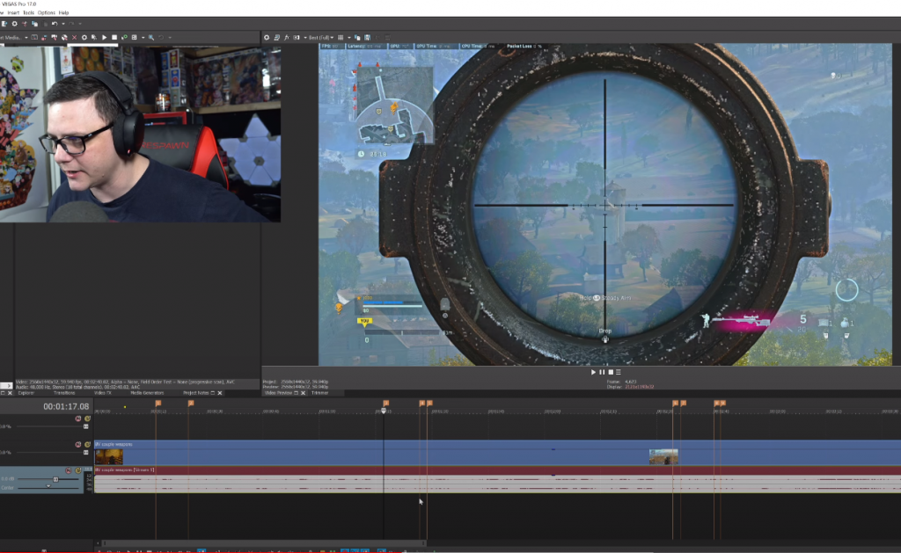Close the Project Notes docked window
This screenshot has height=553, width=901.
coord(219,393)
